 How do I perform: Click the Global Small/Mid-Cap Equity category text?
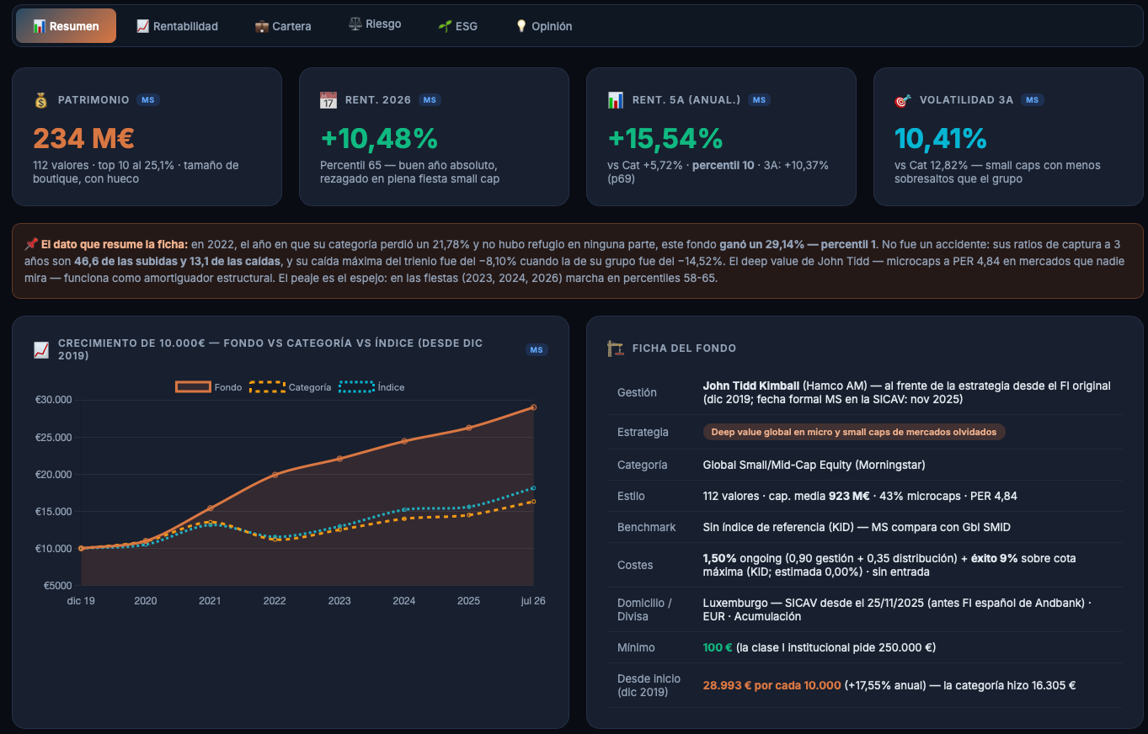[x=814, y=465]
